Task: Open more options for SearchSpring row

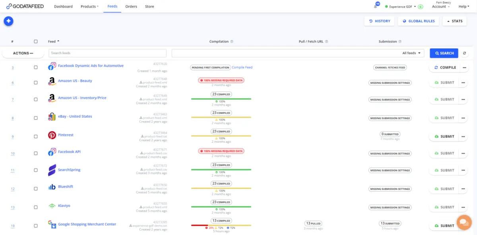Action: click(463, 170)
